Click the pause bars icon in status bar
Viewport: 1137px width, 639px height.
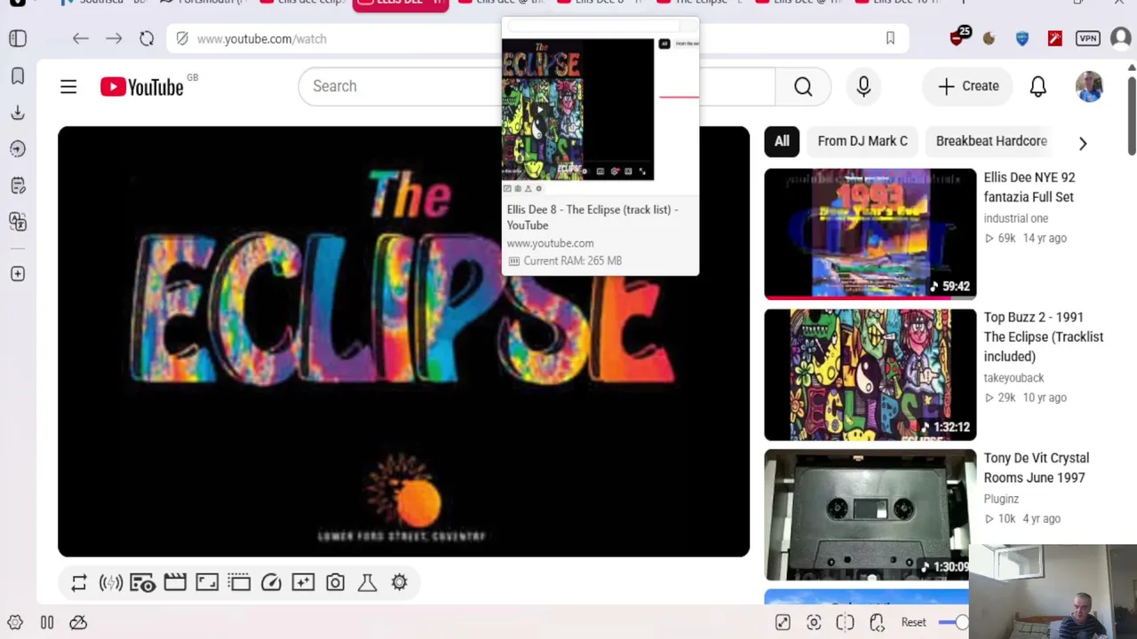coord(47,622)
